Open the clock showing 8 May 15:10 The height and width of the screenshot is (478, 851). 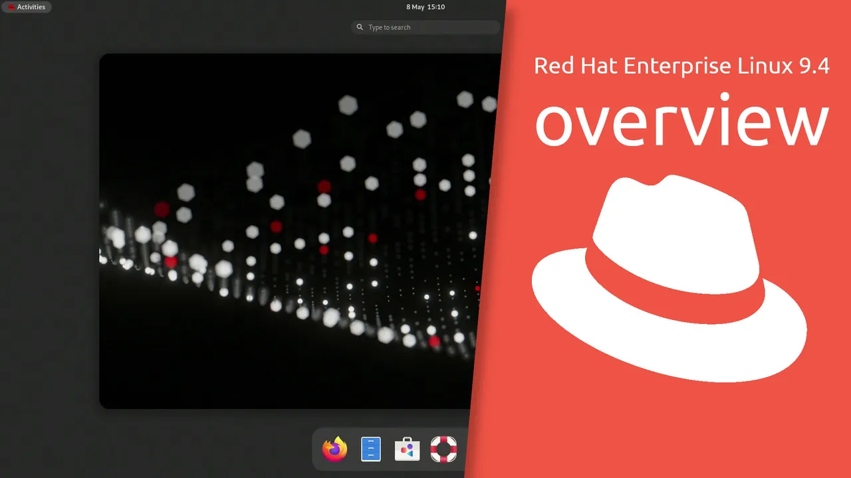tap(425, 7)
